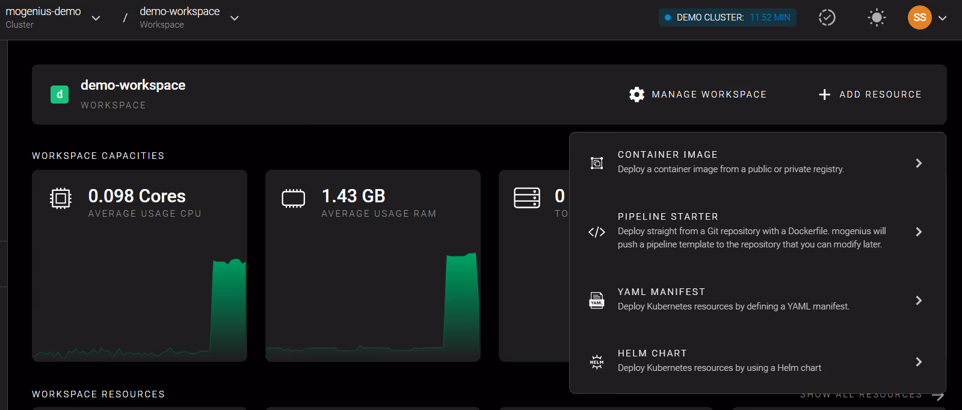Open the circular checkmark status icon in header
This screenshot has width=962, height=410.
pos(827,17)
